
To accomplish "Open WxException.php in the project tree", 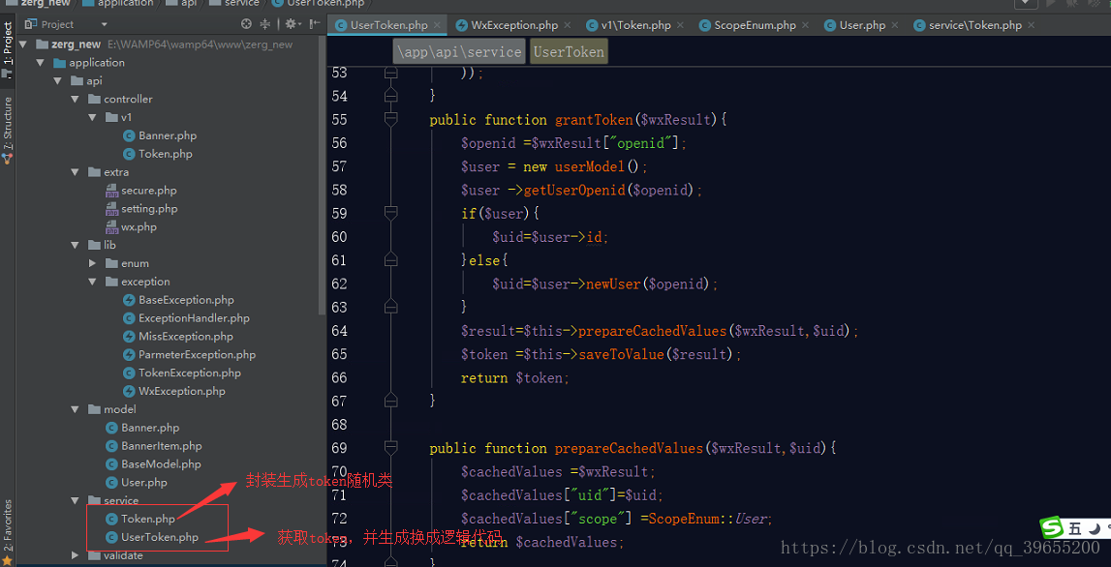I will click(x=182, y=391).
